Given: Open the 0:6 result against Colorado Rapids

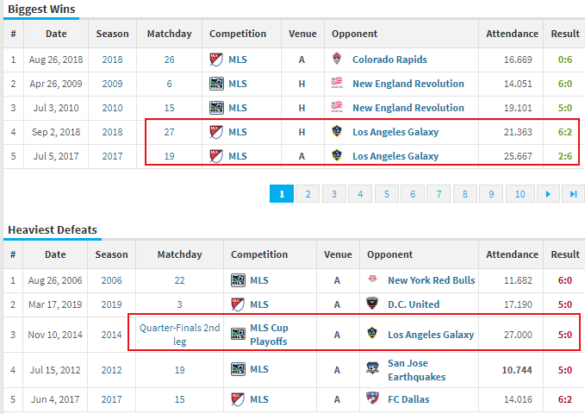Looking at the screenshot, I should point(565,60).
